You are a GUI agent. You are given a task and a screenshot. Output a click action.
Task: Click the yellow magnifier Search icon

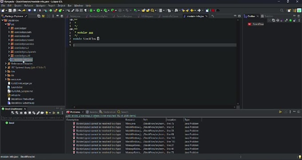click(x=152, y=11)
